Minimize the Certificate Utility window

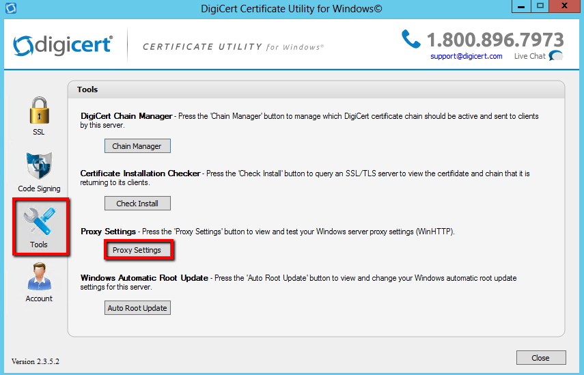click(x=520, y=6)
